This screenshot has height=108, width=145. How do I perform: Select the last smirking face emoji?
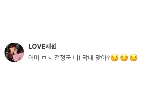coord(134,58)
